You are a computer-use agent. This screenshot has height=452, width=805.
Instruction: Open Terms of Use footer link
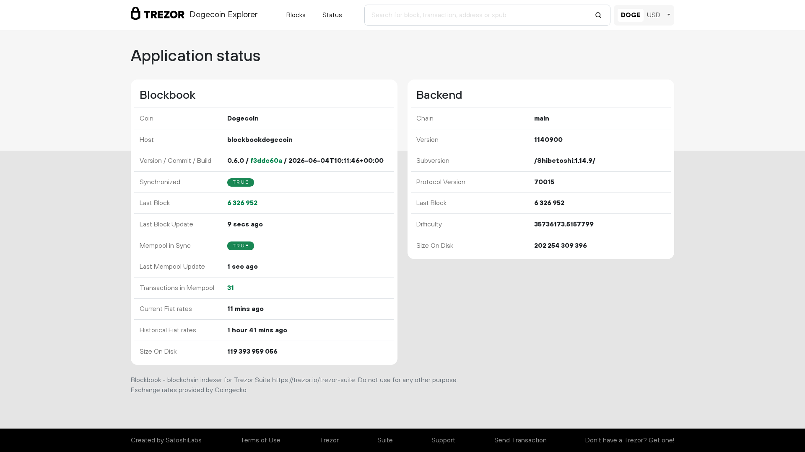click(x=260, y=440)
